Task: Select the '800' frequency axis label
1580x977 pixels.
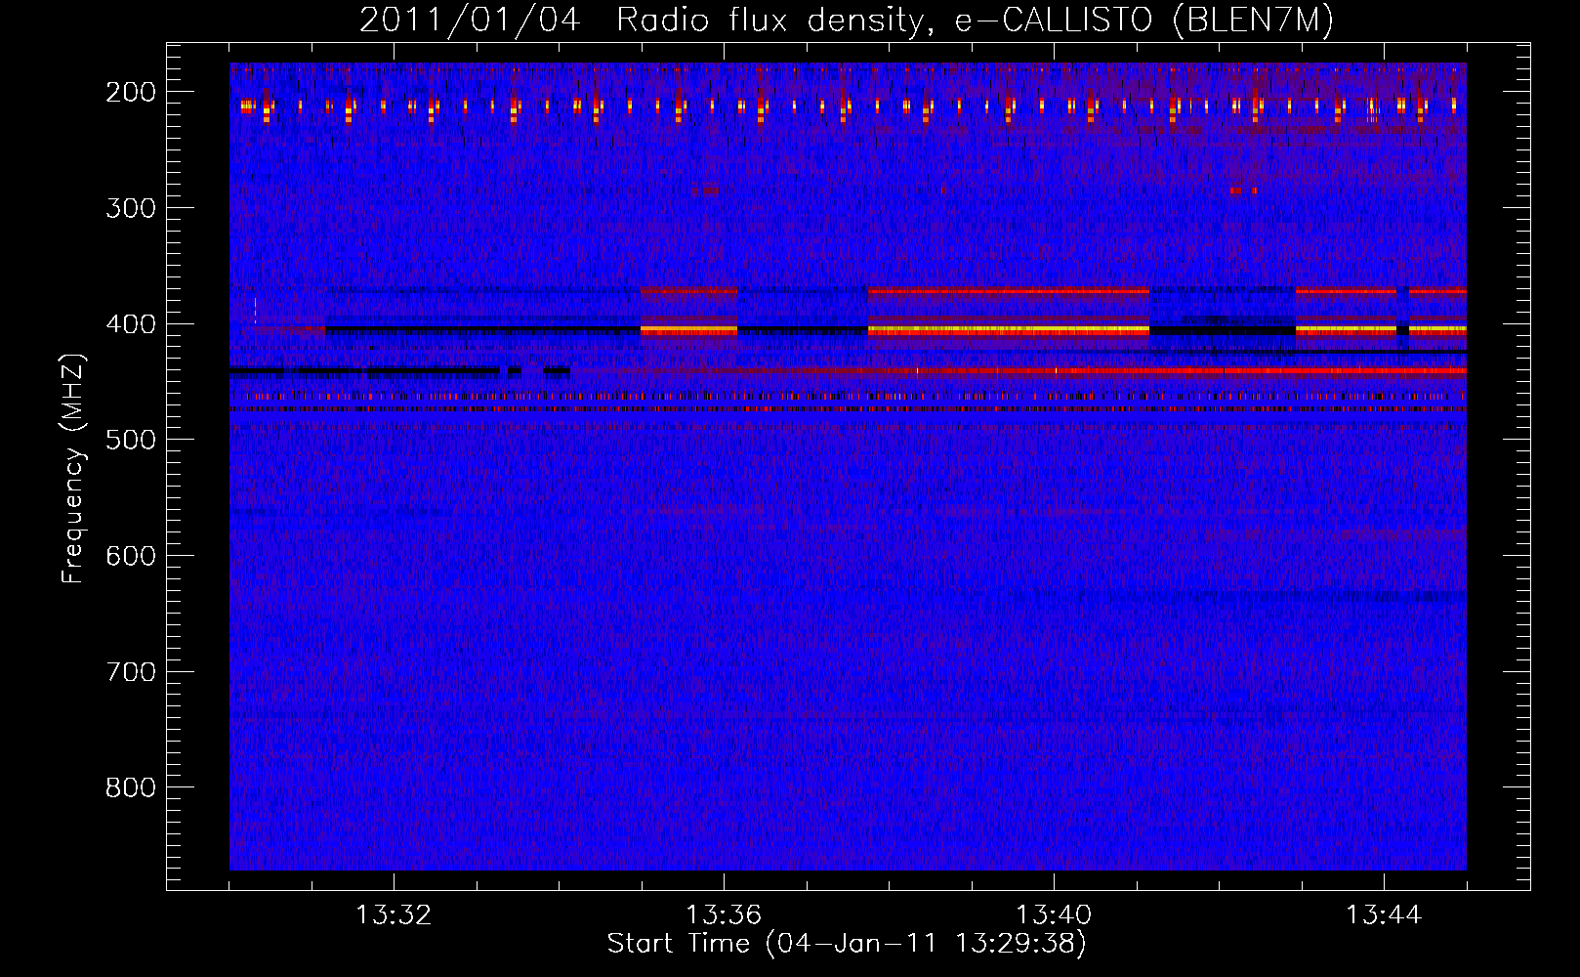Action: click(131, 787)
